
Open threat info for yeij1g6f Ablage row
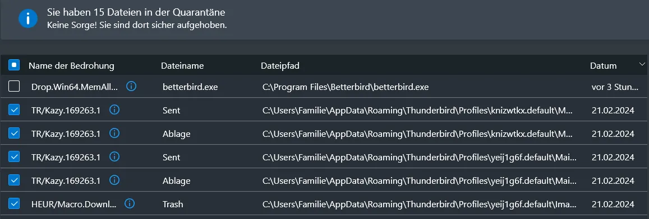[114, 180]
